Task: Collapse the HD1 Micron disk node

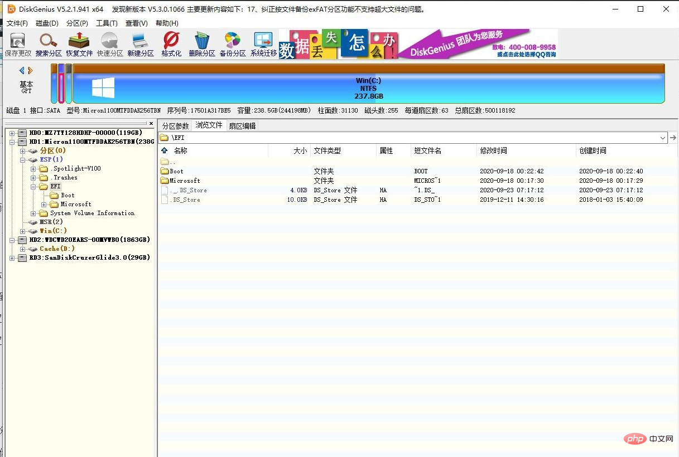Action: tap(12, 142)
